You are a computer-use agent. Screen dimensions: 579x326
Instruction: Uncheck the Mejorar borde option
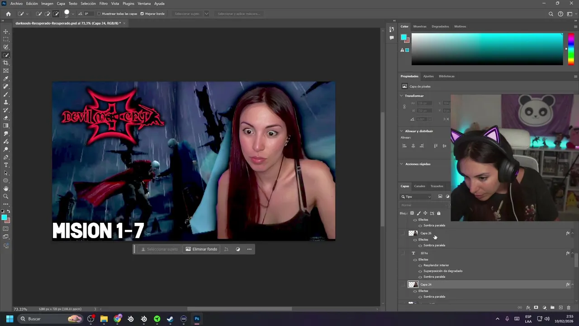pos(142,14)
